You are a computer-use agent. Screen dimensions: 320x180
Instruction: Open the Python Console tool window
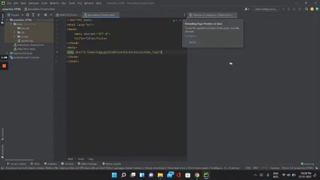coord(111,163)
